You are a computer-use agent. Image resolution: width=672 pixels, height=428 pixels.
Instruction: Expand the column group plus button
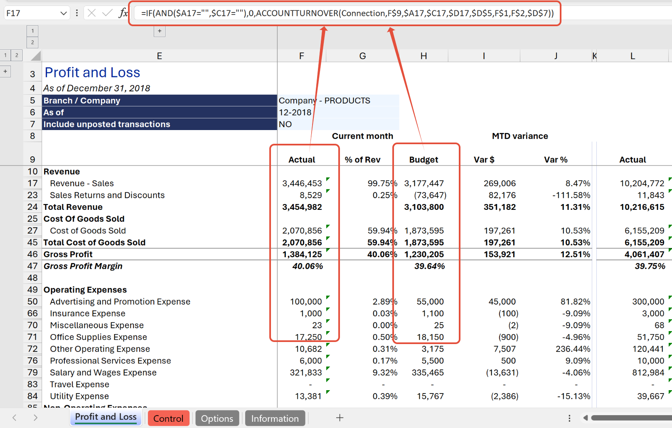click(x=160, y=31)
